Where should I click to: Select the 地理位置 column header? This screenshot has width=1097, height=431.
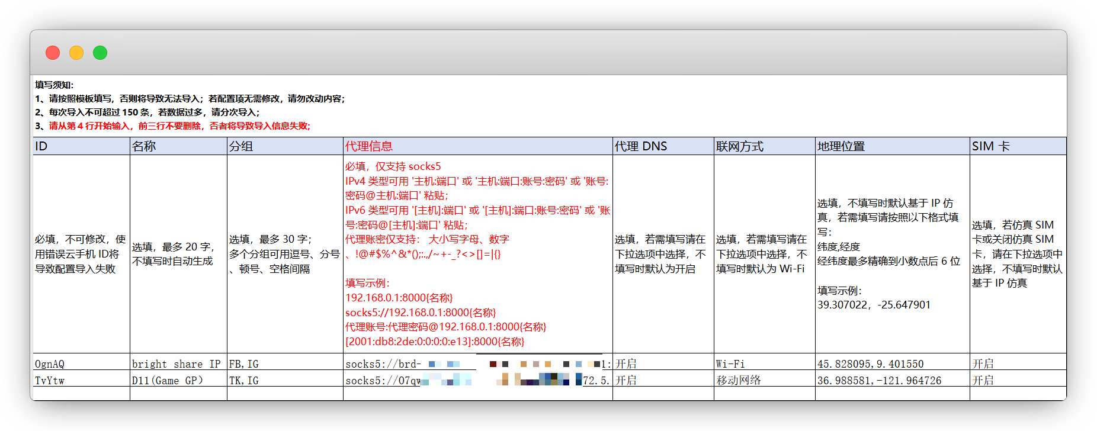(x=893, y=146)
